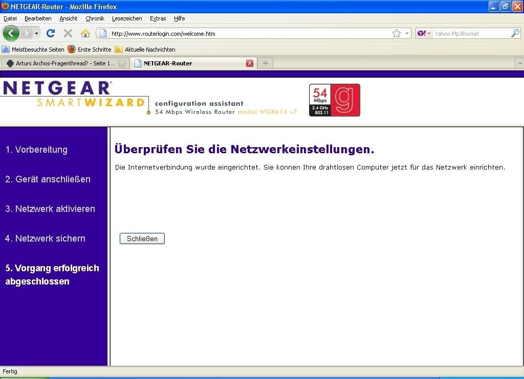
Task: Open the Yahoo search engine selector
Action: pyautogui.click(x=424, y=33)
